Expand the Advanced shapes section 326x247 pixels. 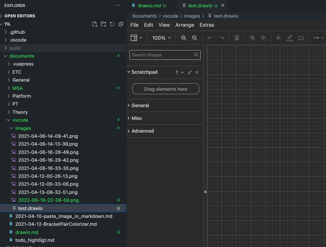(x=143, y=131)
